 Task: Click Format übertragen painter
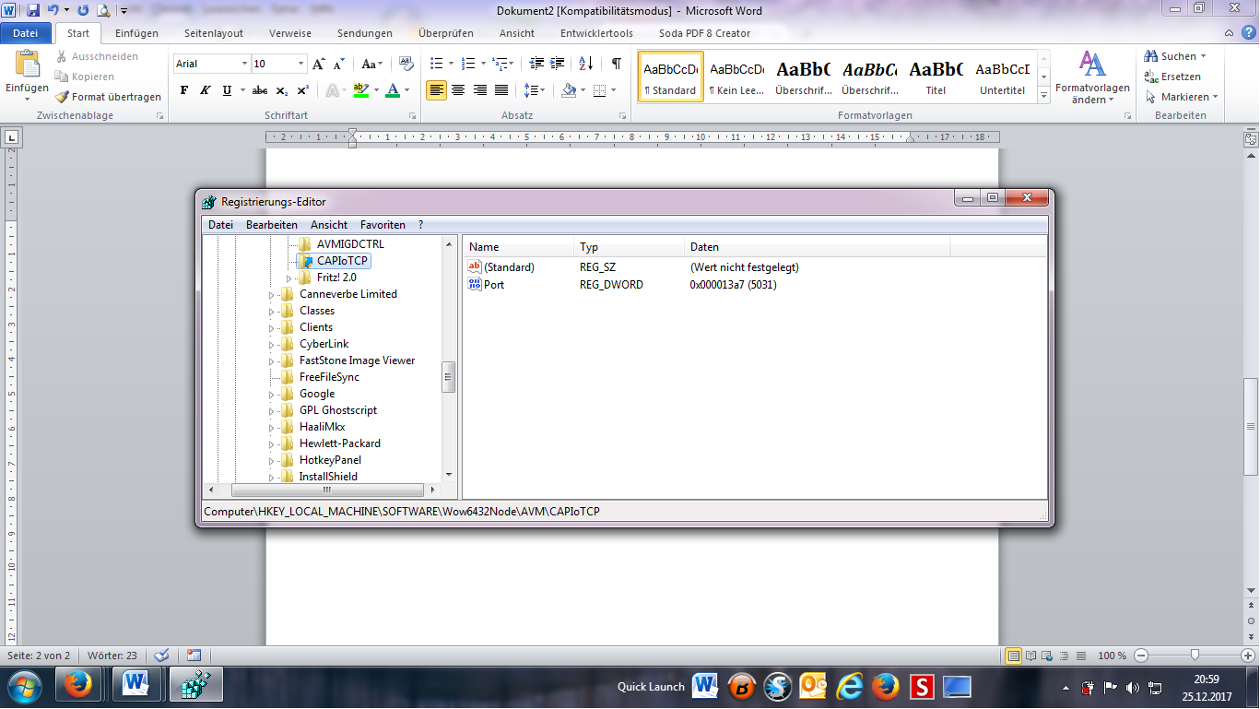pos(108,97)
